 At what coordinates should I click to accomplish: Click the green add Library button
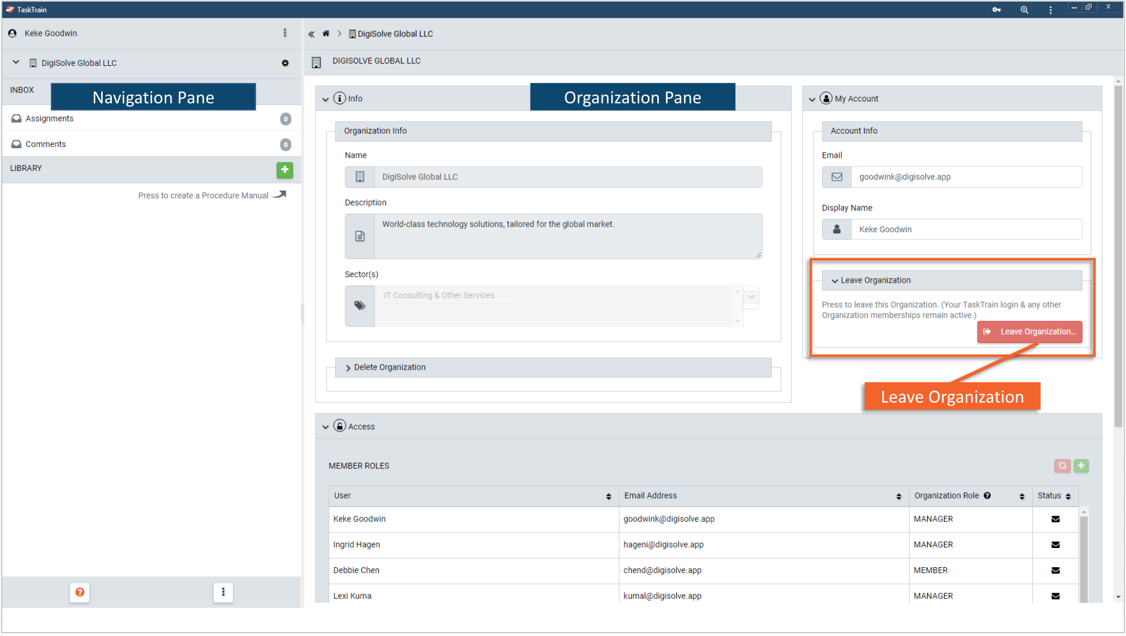[285, 169]
